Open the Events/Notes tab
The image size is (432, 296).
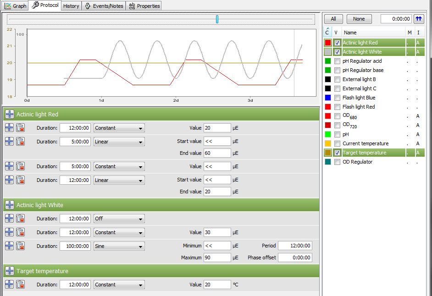click(104, 6)
